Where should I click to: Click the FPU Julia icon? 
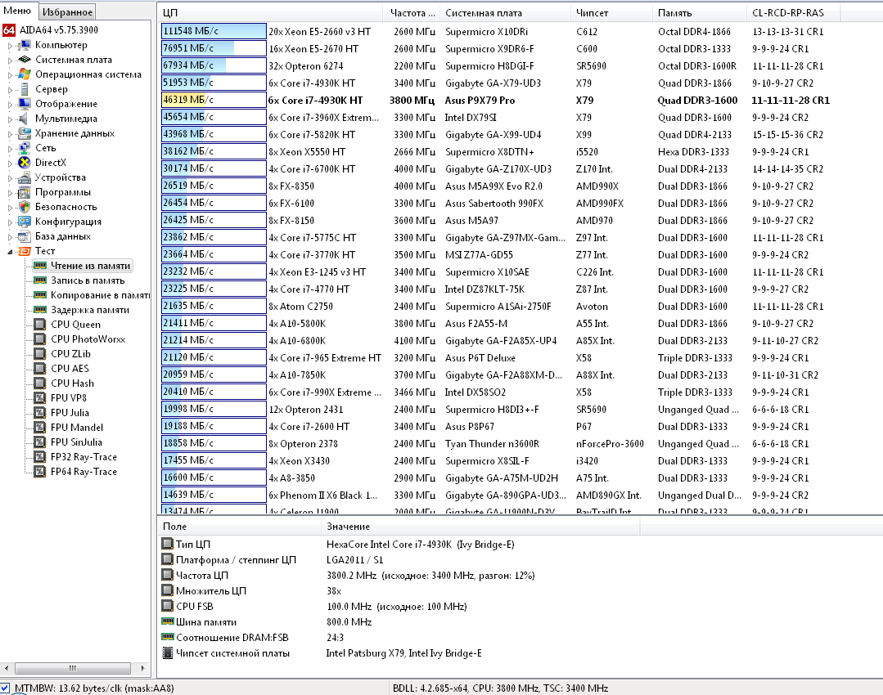(x=40, y=412)
